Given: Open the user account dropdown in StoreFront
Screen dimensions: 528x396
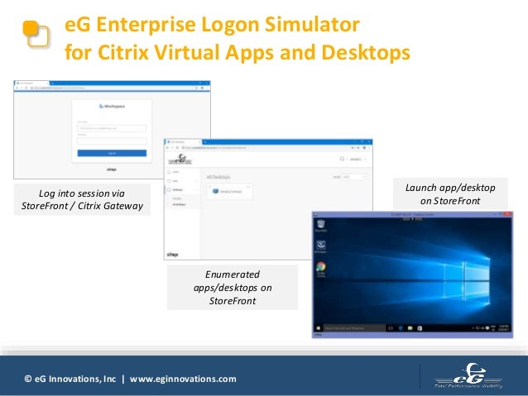Looking at the screenshot, I should [x=358, y=159].
